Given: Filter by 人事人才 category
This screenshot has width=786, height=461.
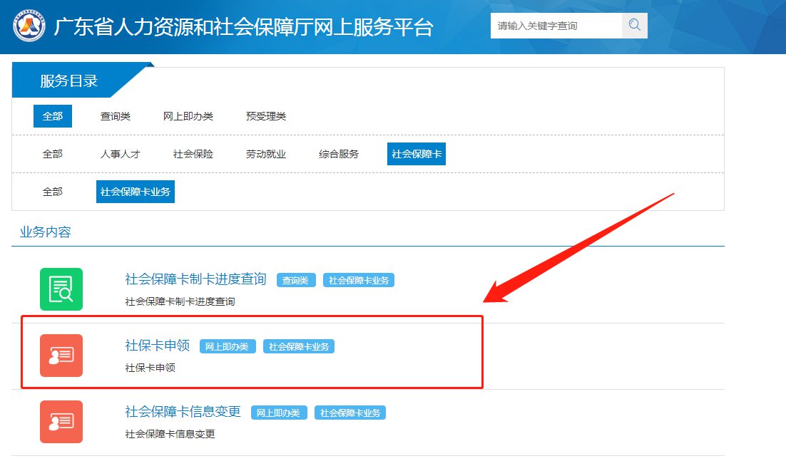Looking at the screenshot, I should point(121,154).
